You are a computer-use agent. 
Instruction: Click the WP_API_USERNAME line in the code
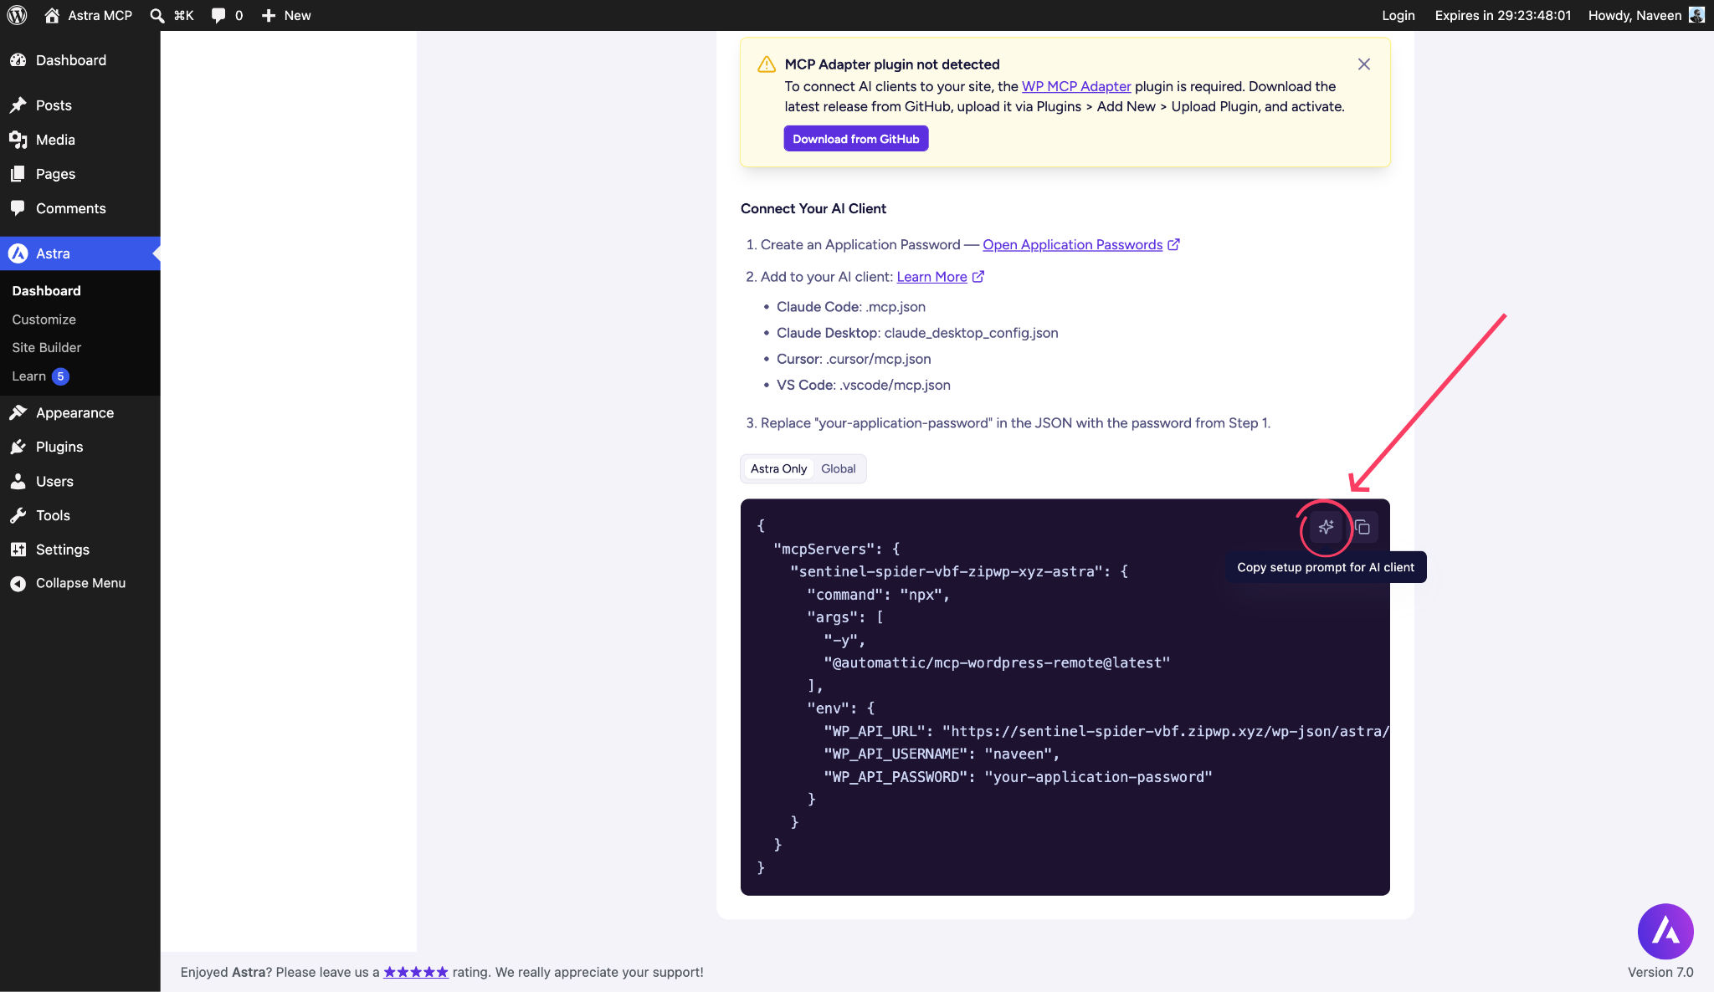(942, 754)
